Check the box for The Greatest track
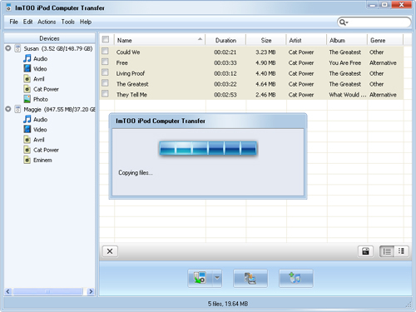Image resolution: width=416 pixels, height=312 pixels. (x=105, y=83)
